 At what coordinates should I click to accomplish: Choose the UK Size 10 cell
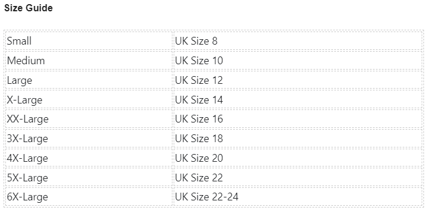coord(298,61)
